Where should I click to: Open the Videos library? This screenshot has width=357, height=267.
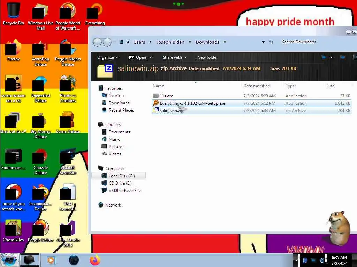click(x=115, y=154)
